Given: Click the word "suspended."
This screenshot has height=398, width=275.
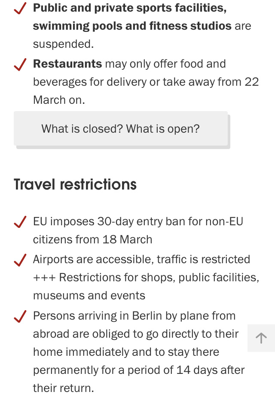Looking at the screenshot, I should point(63,44).
